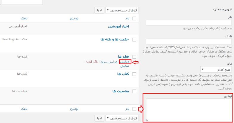The height and width of the screenshot is (123, 234).
Task: Sort by نامک column in footer
Action: pos(24,109)
